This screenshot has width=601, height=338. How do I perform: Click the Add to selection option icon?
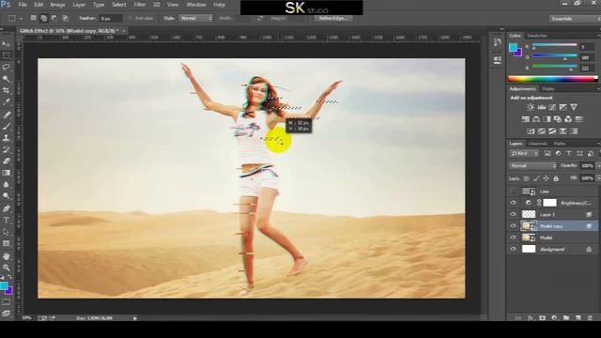tap(44, 18)
